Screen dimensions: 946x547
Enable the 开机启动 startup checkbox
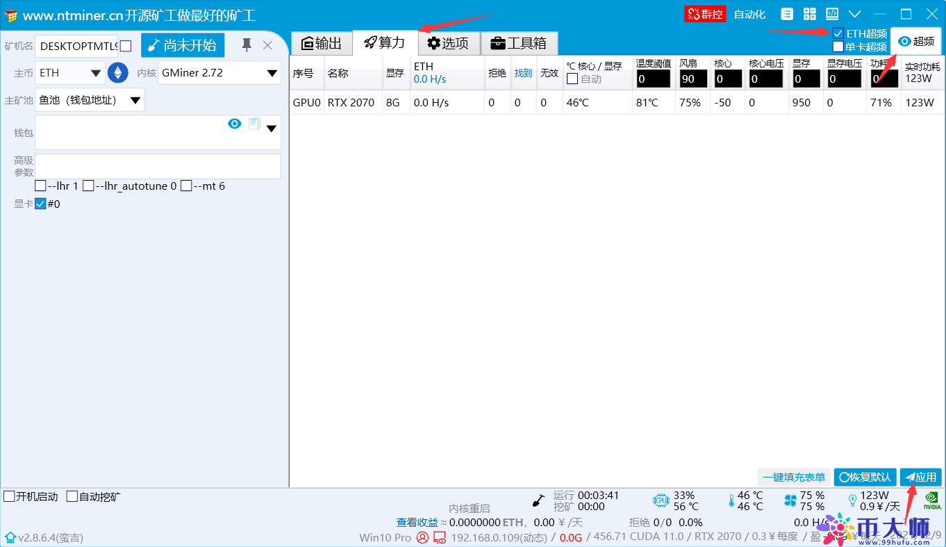coord(9,496)
